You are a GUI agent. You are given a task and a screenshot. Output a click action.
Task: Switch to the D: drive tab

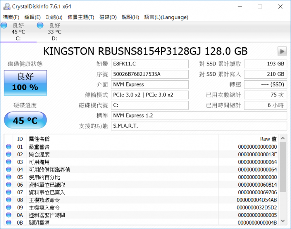pos(55,32)
